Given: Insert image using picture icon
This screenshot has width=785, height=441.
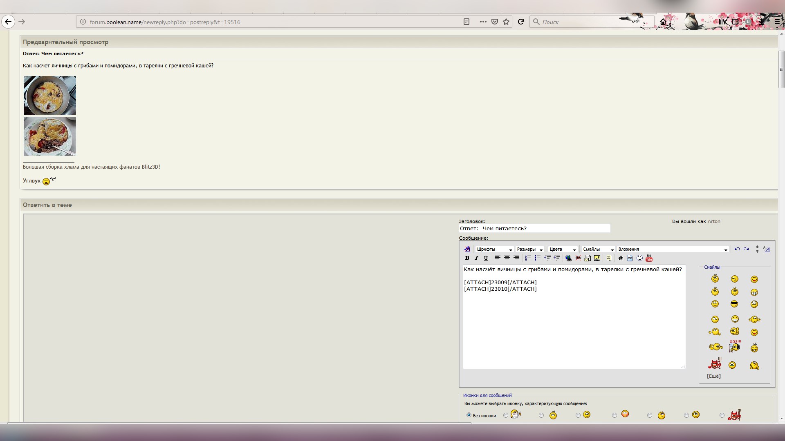Looking at the screenshot, I should pos(597,258).
